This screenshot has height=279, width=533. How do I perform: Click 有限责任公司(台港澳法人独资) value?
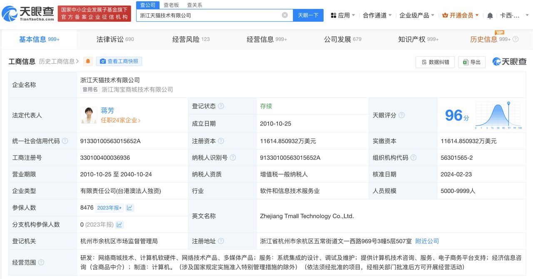121,191
